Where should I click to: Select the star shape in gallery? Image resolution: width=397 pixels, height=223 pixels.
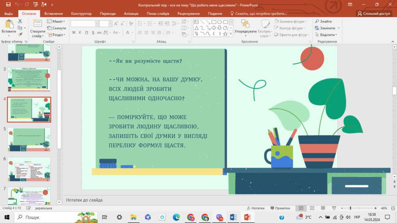pos(225,33)
